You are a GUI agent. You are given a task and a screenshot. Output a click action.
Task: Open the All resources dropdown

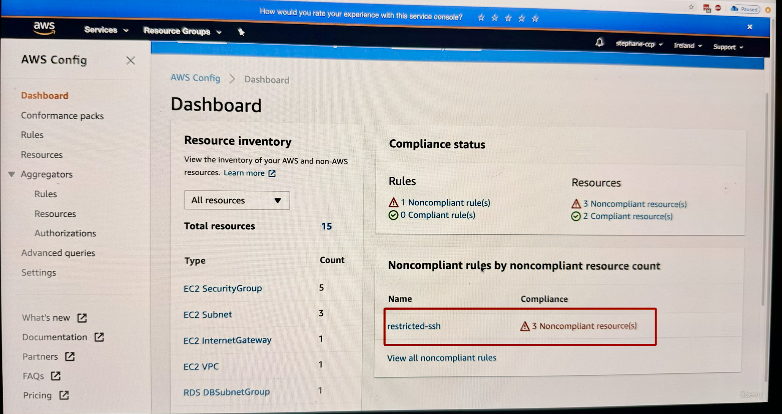pyautogui.click(x=237, y=200)
